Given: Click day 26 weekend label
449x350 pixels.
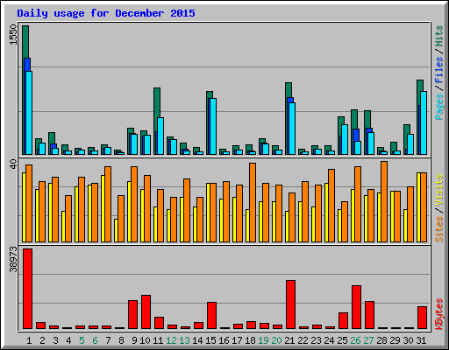Looking at the screenshot, I should 355,340.
